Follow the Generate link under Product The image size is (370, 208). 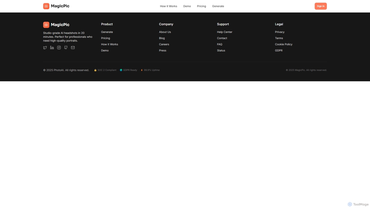[107, 32]
